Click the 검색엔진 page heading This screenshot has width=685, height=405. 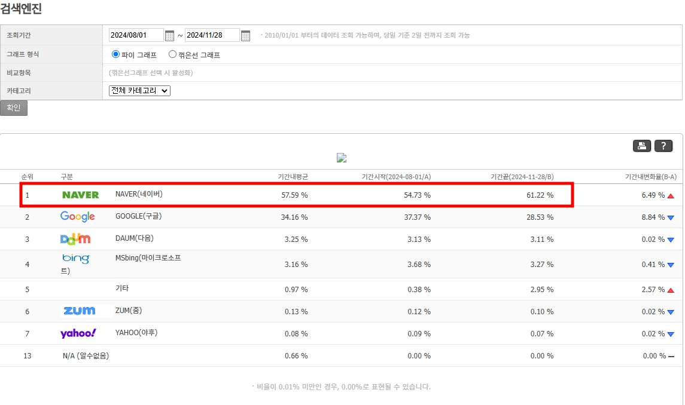(x=21, y=8)
